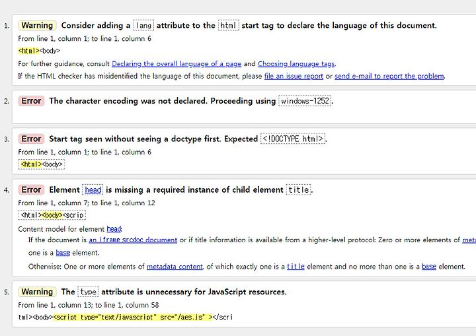
Task: Click 'From line 1, column 7; to line 1, column 12'
Action: click(87, 203)
